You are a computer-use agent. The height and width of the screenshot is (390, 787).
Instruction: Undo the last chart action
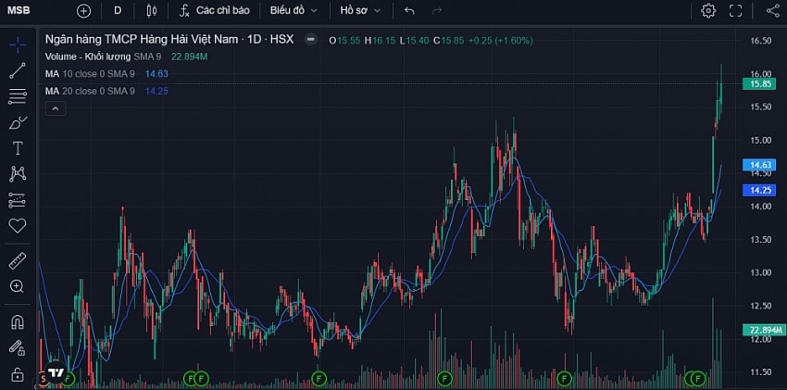point(409,10)
